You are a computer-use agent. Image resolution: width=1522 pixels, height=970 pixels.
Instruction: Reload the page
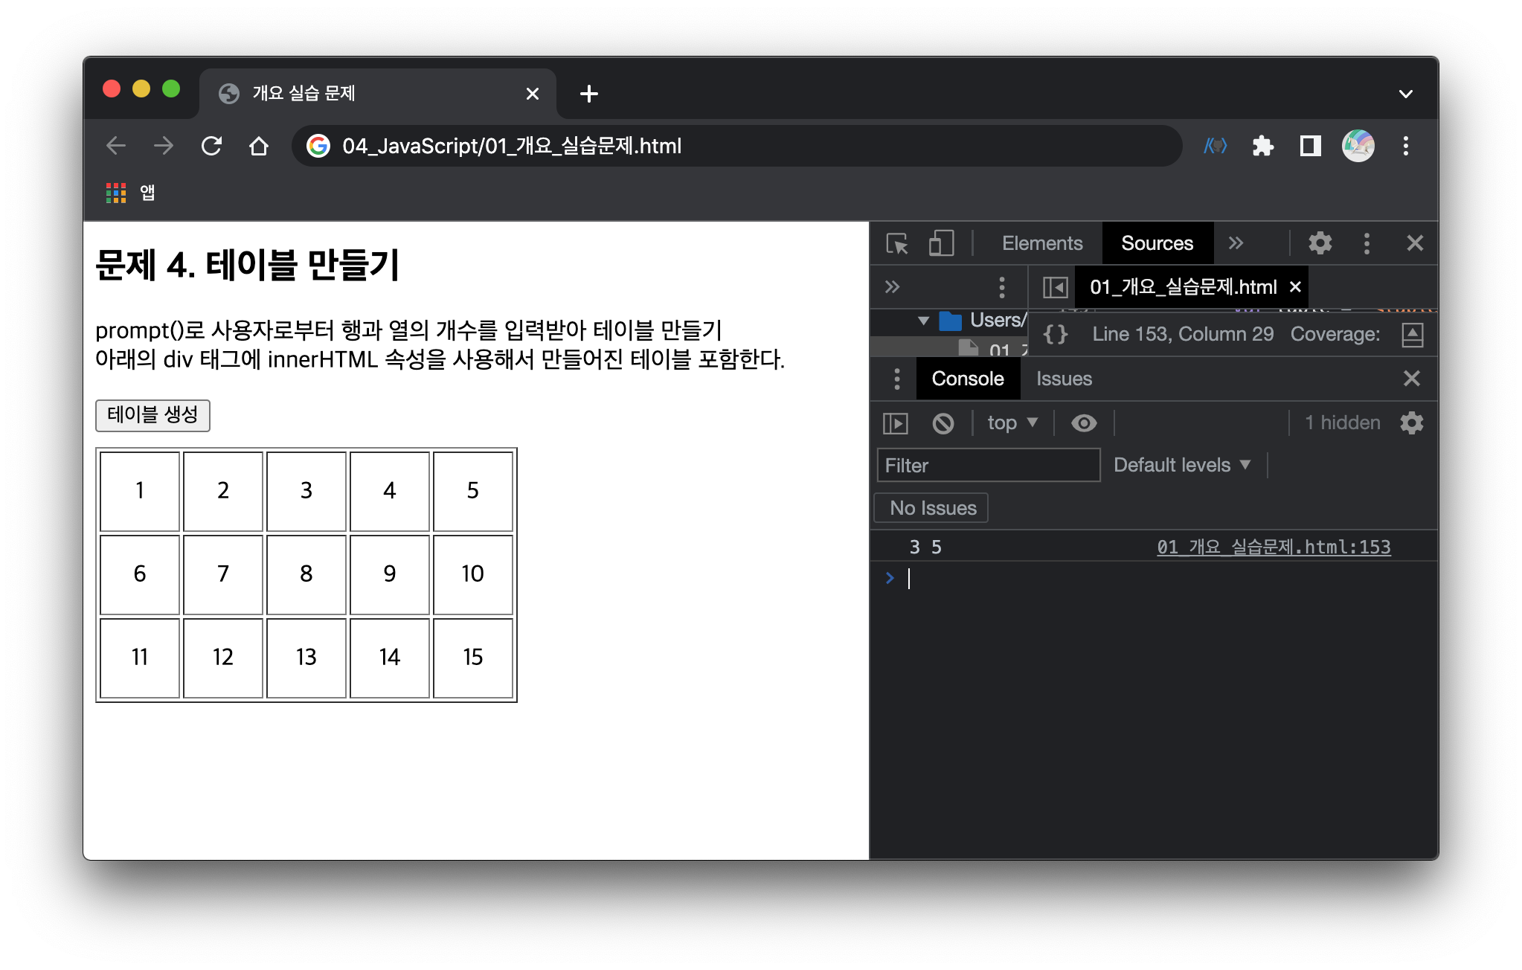pyautogui.click(x=212, y=146)
